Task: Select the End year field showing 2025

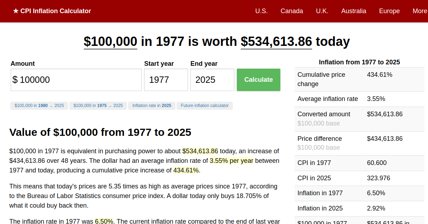Action: [x=212, y=80]
